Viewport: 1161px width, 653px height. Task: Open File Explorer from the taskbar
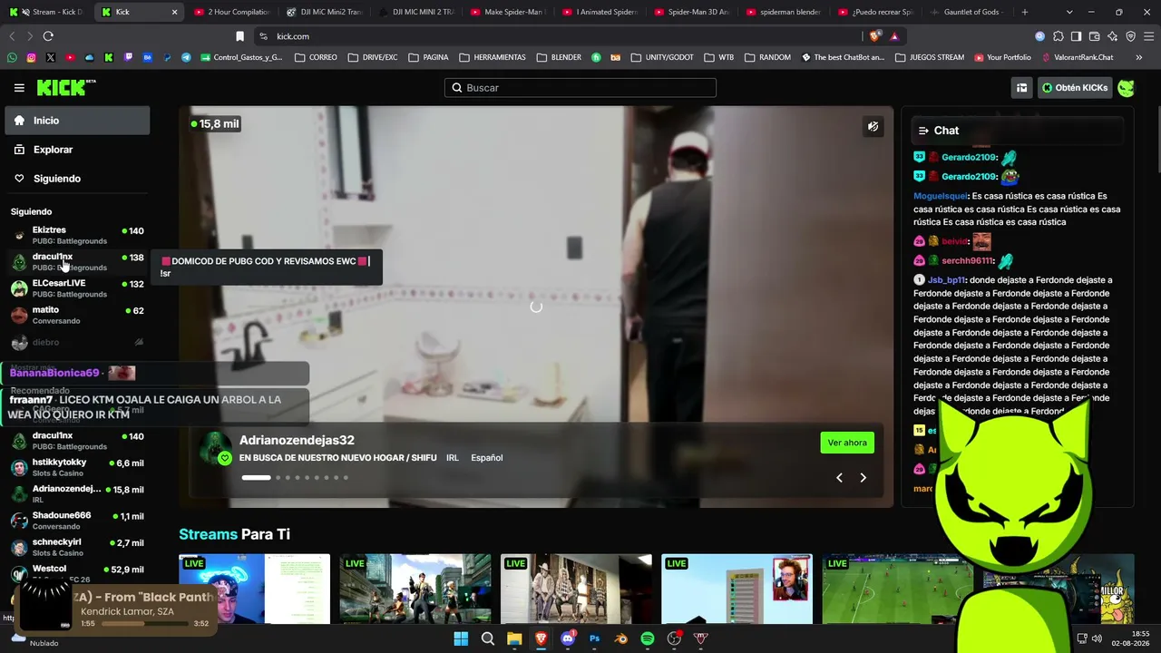(514, 638)
